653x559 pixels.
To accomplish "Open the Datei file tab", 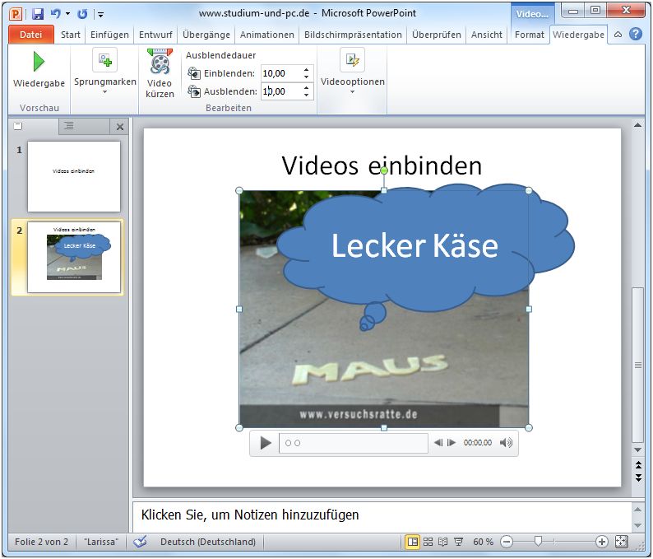I will (x=30, y=35).
